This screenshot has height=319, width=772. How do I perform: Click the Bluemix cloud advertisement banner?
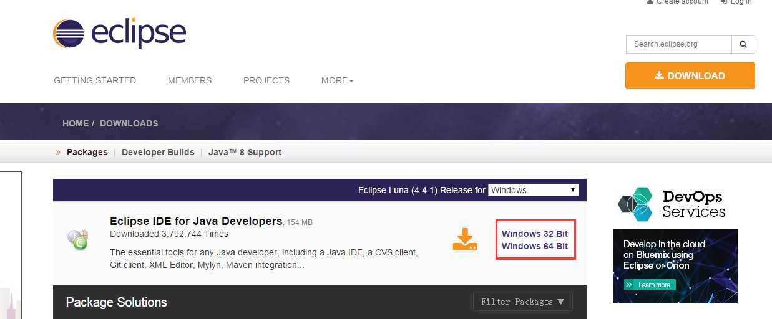pos(675,266)
